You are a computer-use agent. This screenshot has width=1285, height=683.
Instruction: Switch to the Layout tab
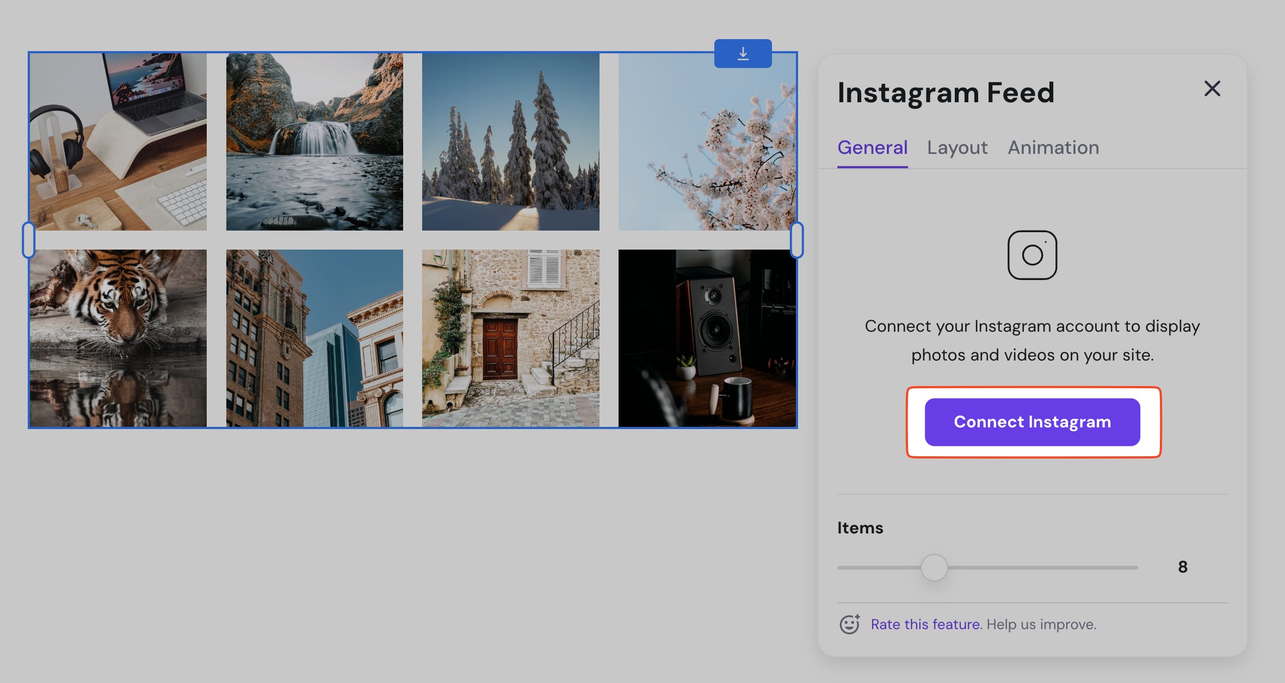click(x=957, y=147)
